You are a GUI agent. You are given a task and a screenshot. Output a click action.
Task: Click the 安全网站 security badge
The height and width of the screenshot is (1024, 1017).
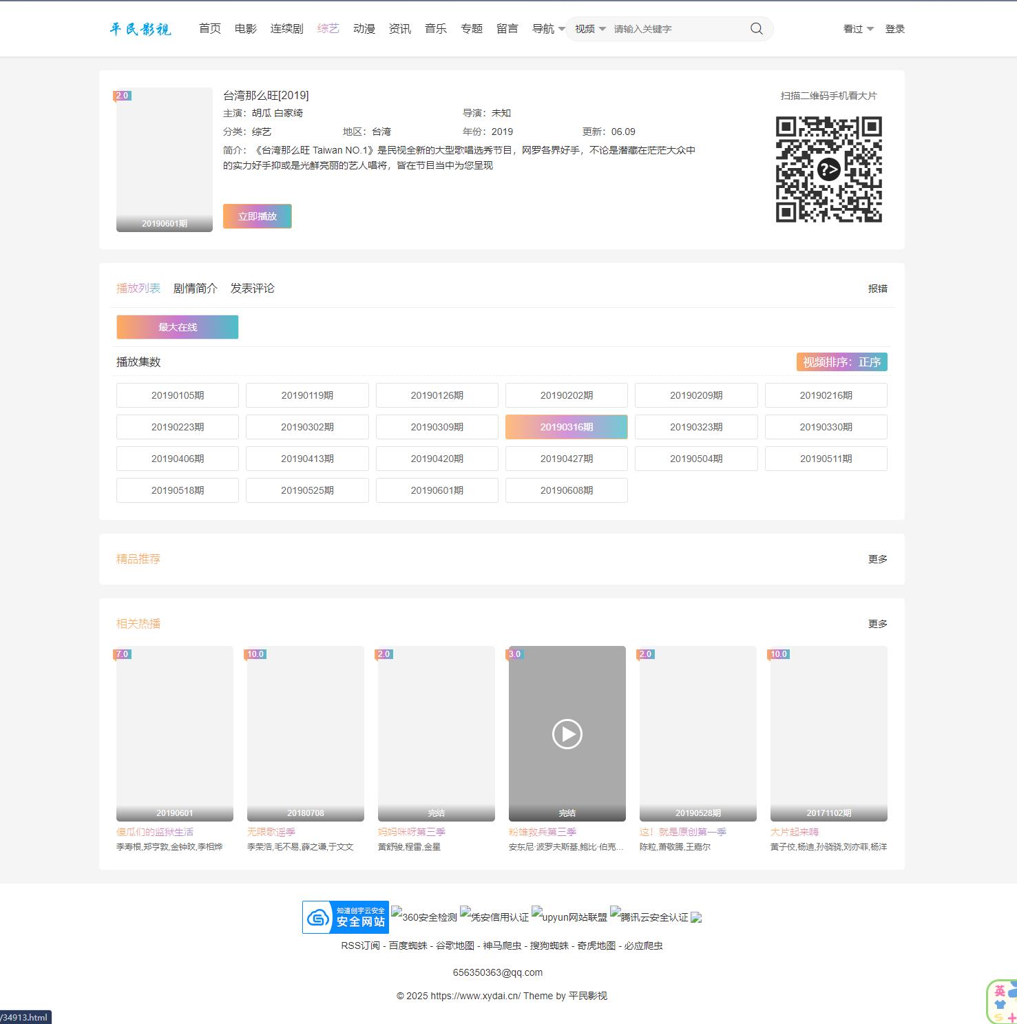(x=346, y=917)
